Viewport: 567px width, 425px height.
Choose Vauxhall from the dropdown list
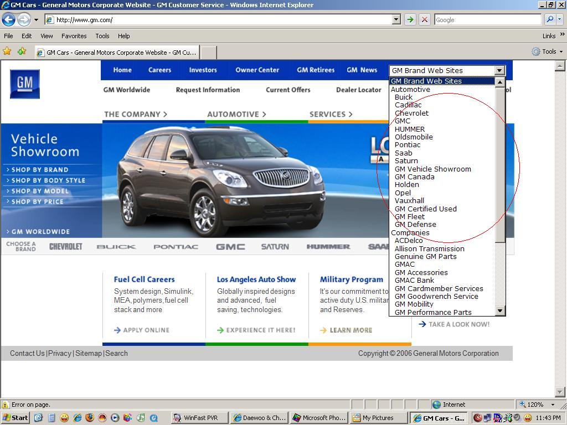(x=409, y=200)
